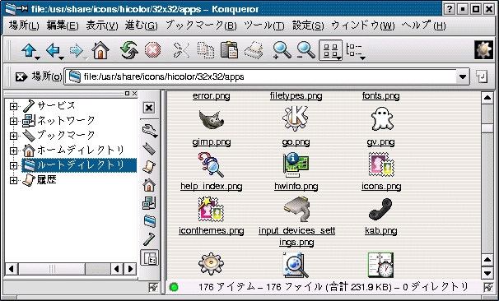The width and height of the screenshot is (499, 301).
Task: Click the Copy toolbar icon
Action: point(206,50)
